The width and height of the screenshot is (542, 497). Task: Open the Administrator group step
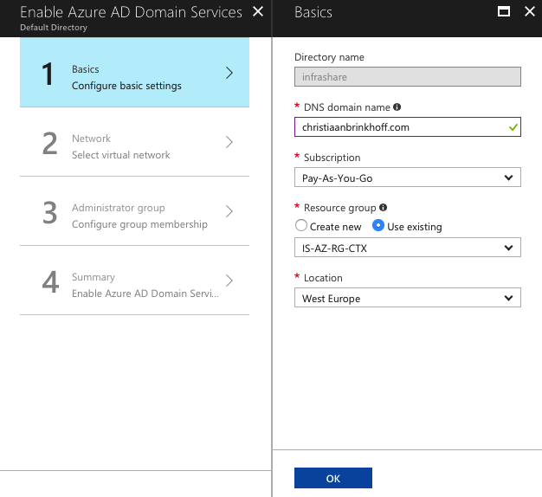[x=134, y=211]
